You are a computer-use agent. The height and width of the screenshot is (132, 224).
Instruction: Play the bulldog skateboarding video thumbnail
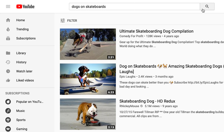point(88,114)
